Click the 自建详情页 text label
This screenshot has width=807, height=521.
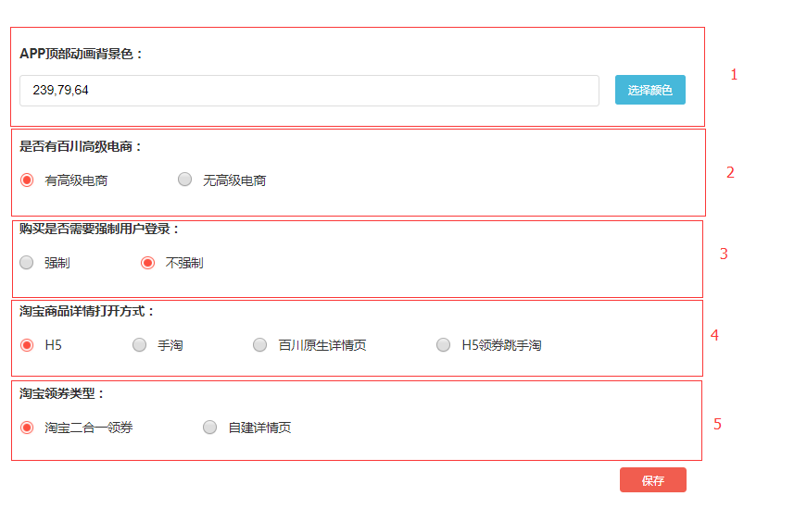click(260, 428)
